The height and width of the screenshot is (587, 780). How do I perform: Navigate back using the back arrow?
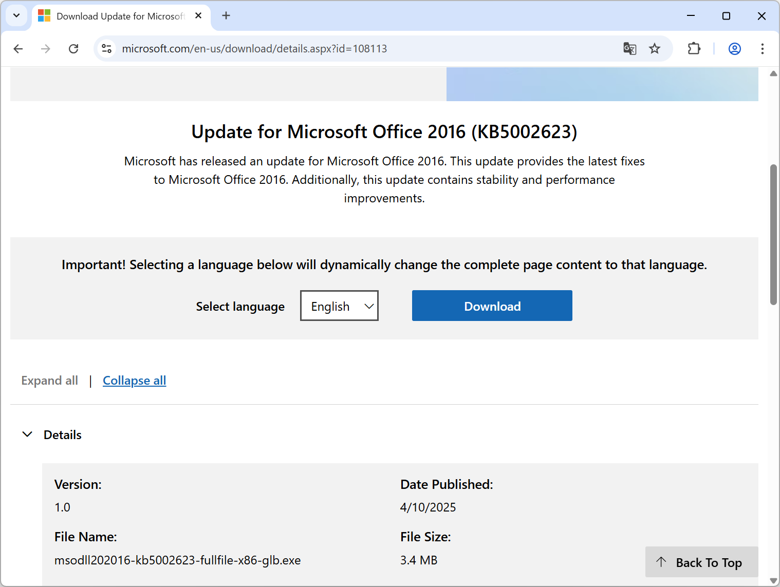[18, 48]
